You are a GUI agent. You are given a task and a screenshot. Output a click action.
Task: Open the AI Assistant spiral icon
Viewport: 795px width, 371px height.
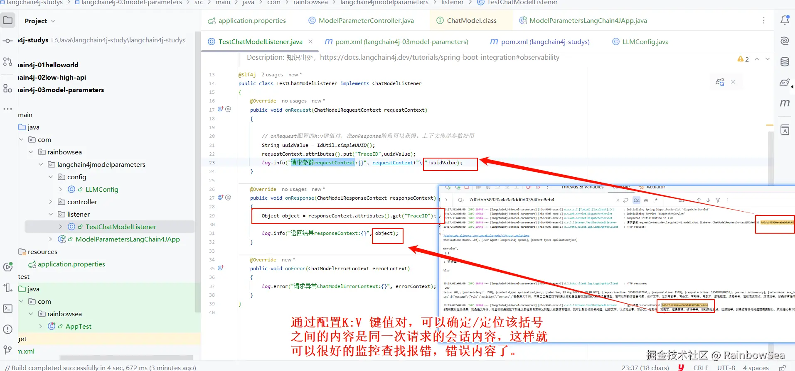point(785,41)
